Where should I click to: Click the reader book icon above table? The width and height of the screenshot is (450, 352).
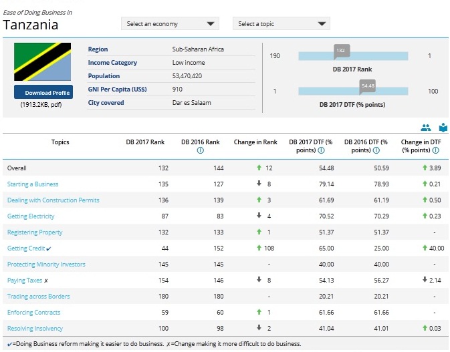(x=443, y=127)
